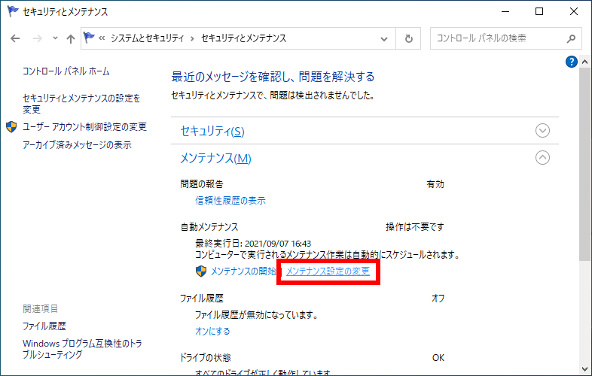Screen dimensions: 592x376
Task: Open recent locations dropdown in address bar
Action: pyautogui.click(x=385, y=38)
